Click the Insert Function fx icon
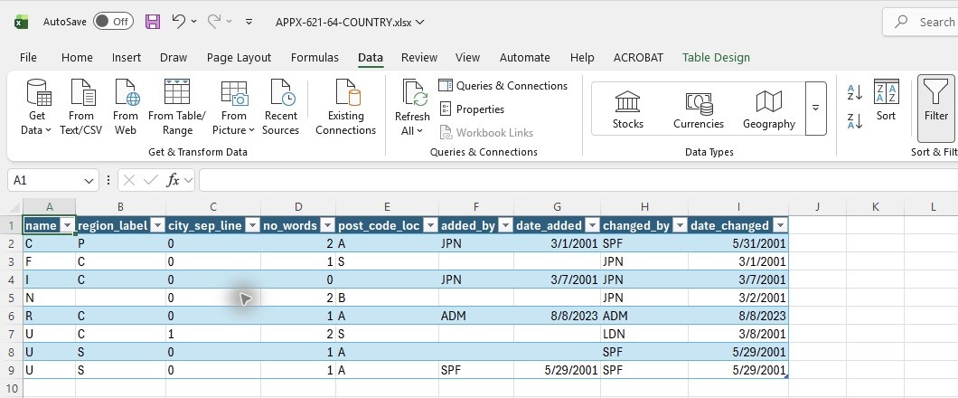958x398 pixels. point(173,180)
